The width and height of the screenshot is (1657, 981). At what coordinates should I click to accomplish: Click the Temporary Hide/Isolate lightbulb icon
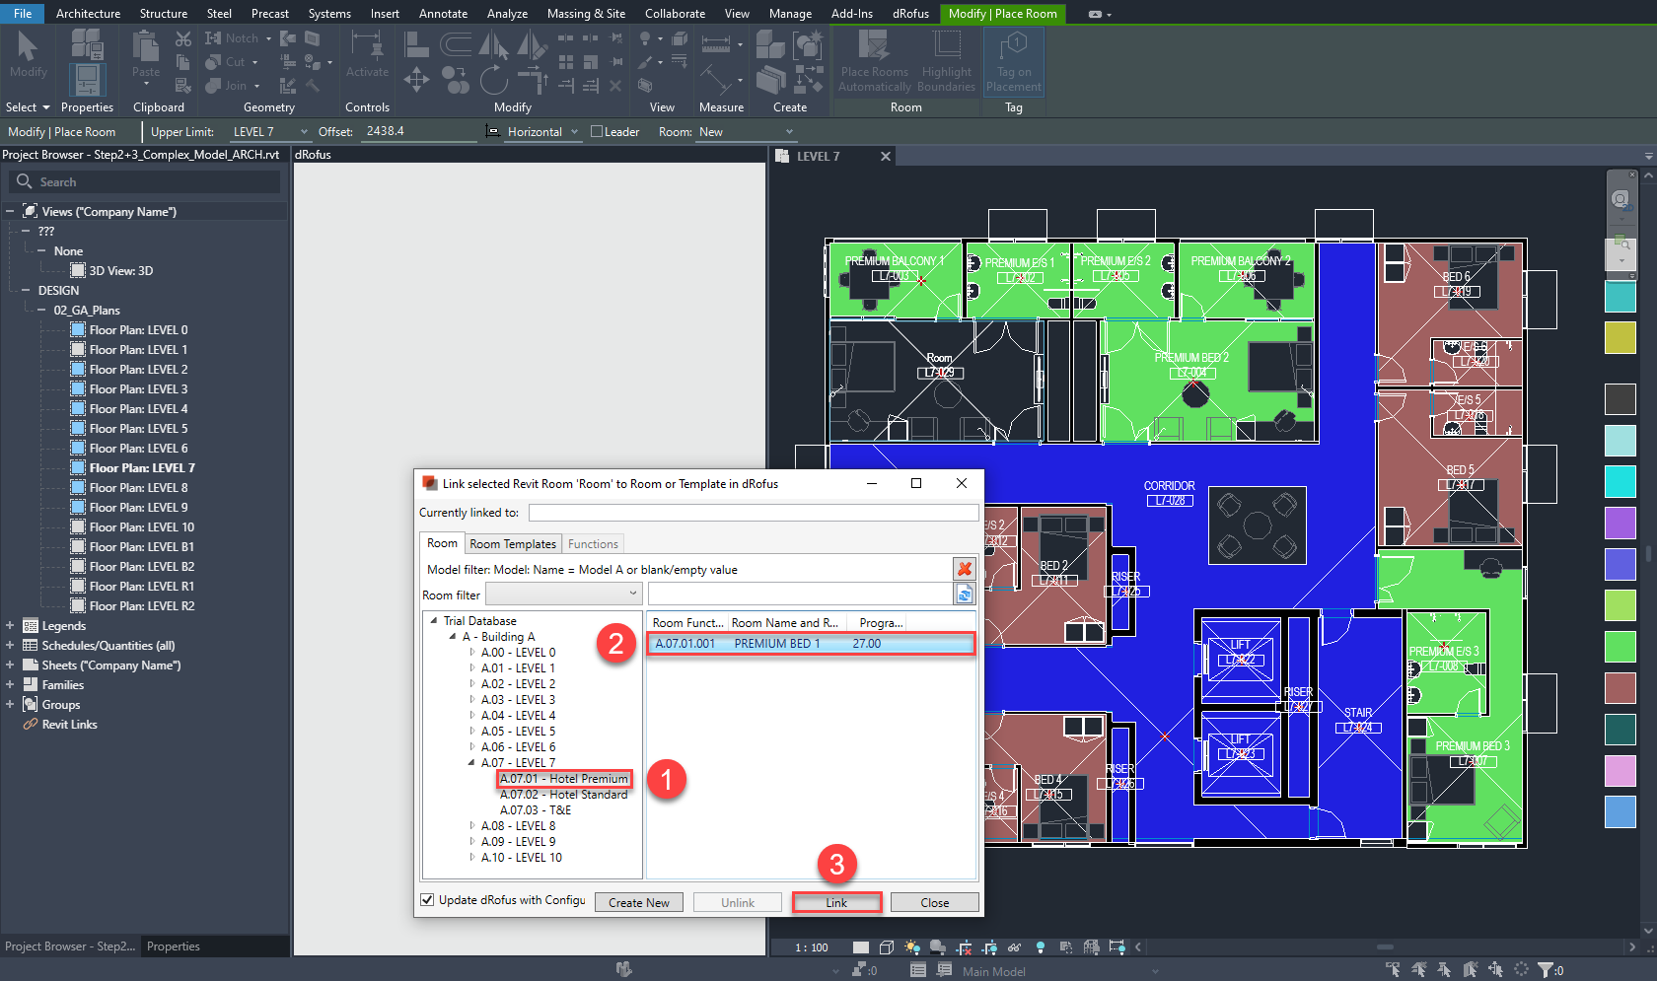click(x=1040, y=946)
